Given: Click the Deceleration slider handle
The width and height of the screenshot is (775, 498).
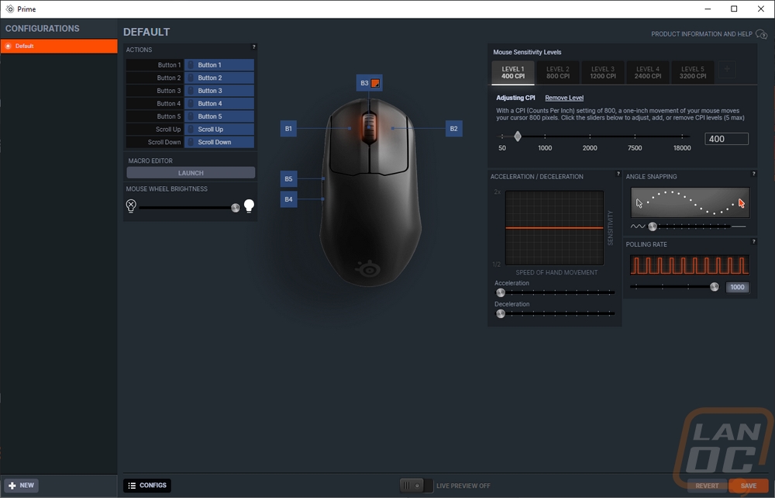Looking at the screenshot, I should click(x=501, y=313).
